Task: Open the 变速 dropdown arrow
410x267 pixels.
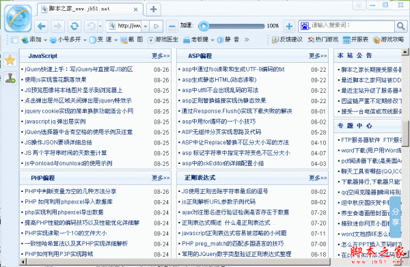Action: pos(116,40)
